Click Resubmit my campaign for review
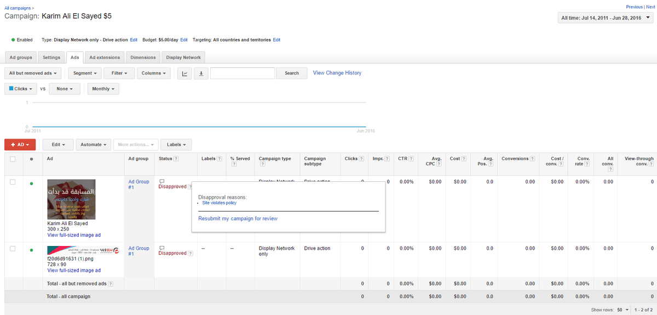Viewport: 657px width, 315px height. 238,219
